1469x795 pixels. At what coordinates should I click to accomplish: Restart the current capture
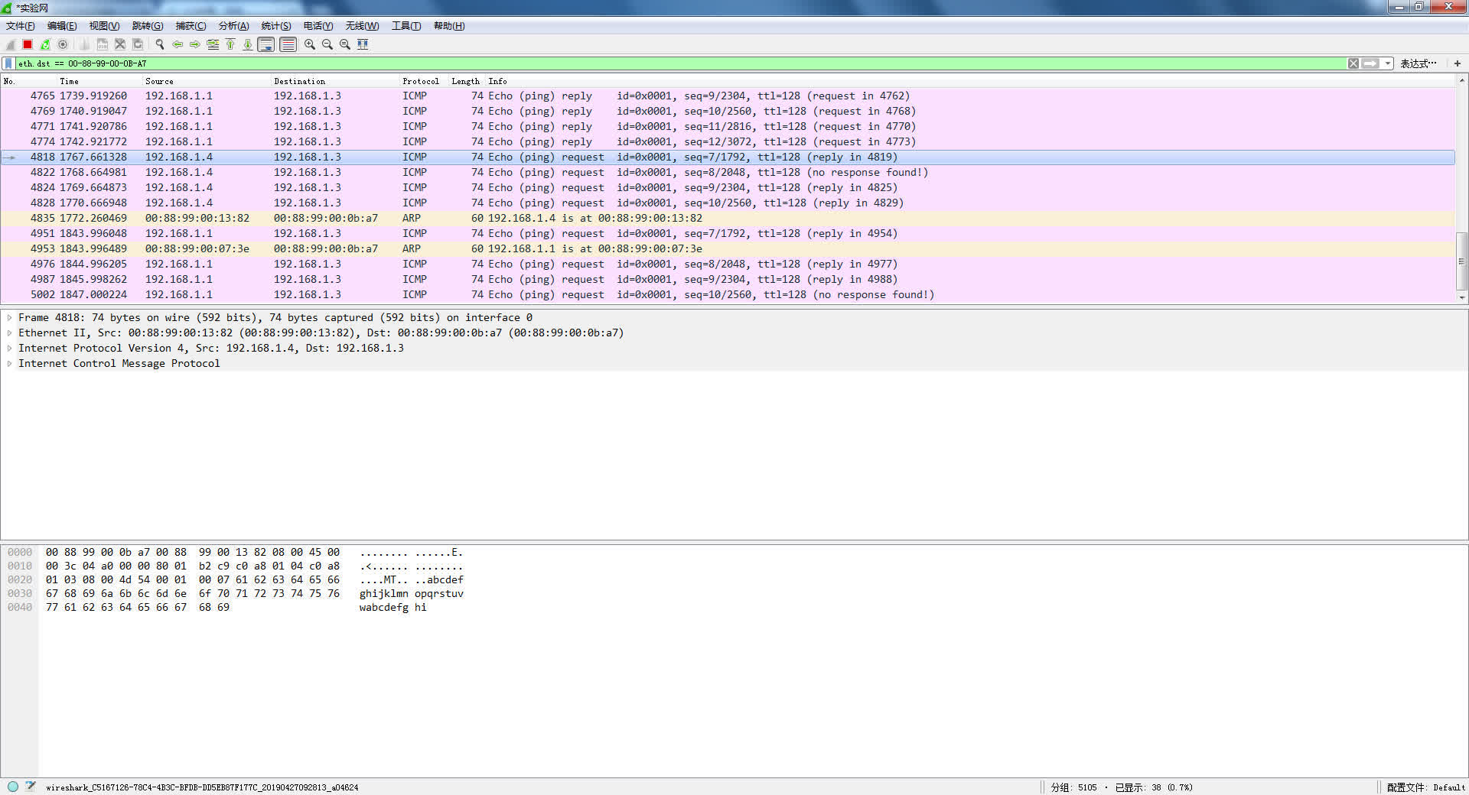[45, 44]
